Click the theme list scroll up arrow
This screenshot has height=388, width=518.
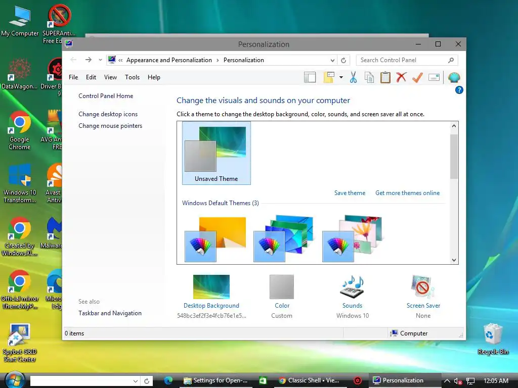[x=454, y=126]
